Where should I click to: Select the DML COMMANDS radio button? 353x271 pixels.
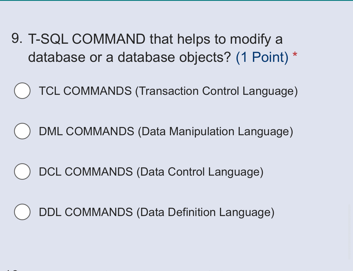22,131
